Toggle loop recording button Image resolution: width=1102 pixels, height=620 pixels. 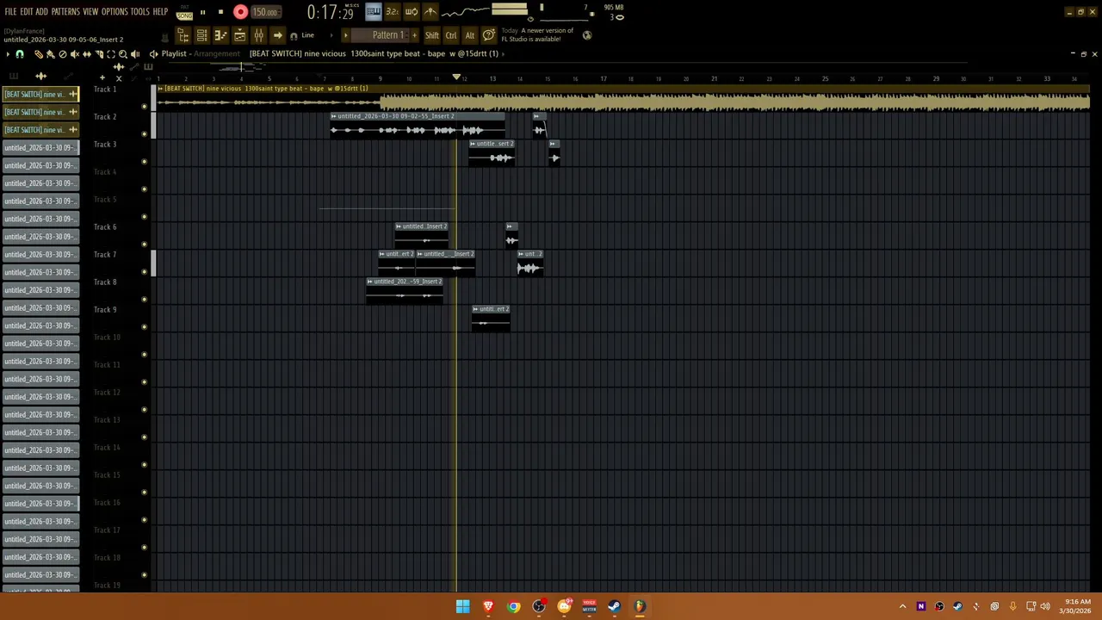pos(411,12)
